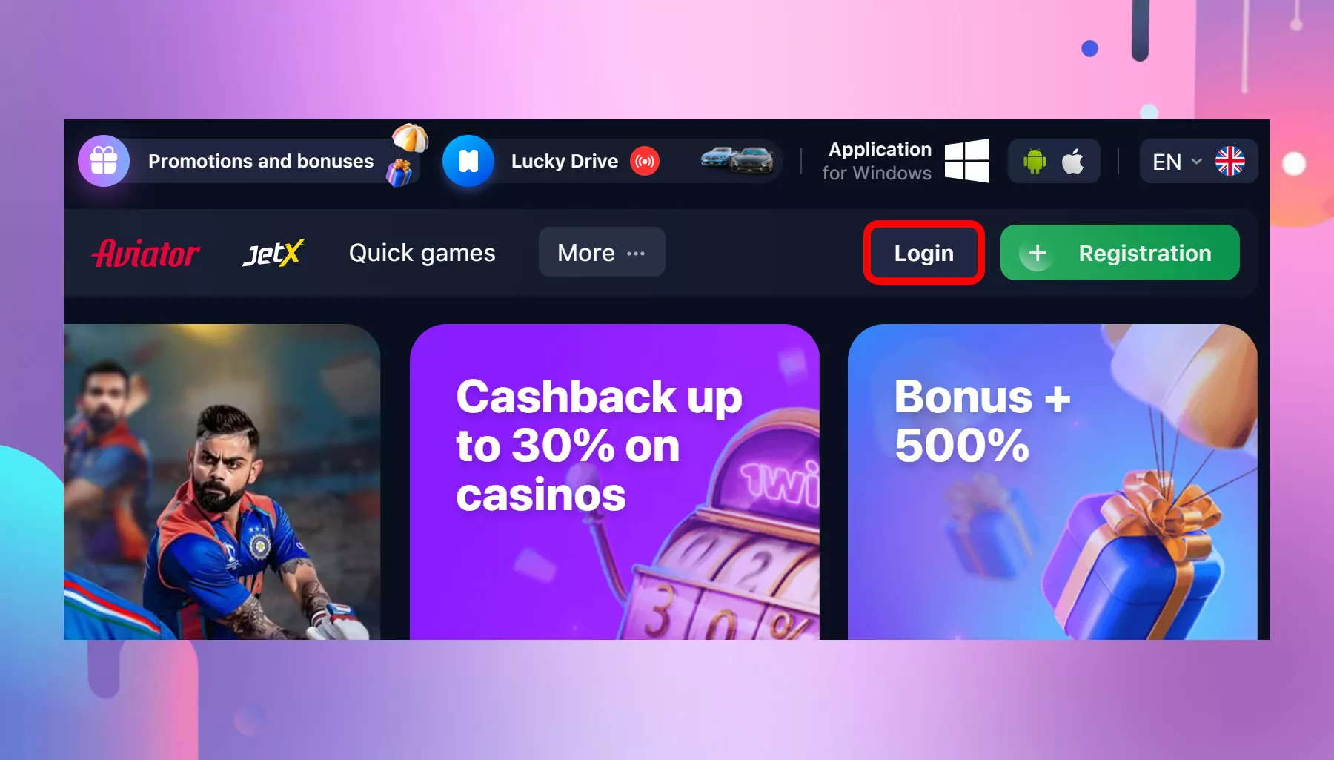
Task: Open the Cashback up to 30% banner
Action: pyautogui.click(x=614, y=482)
